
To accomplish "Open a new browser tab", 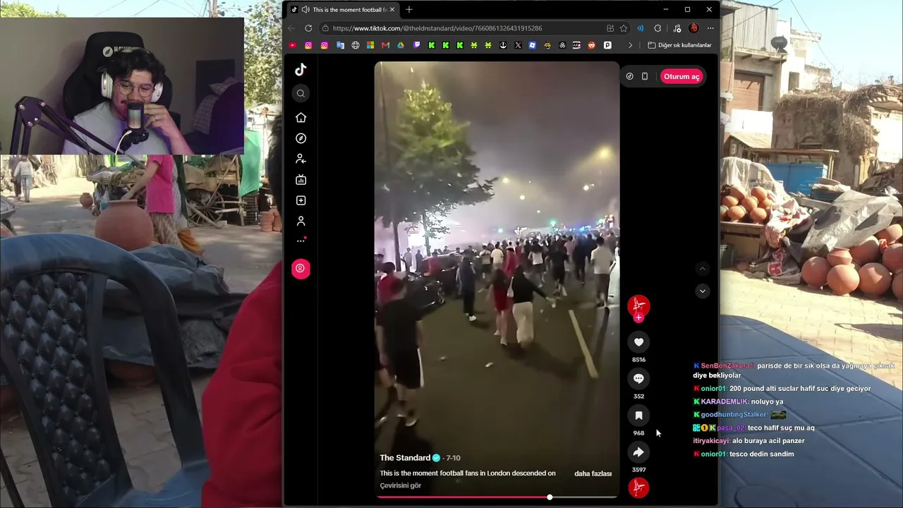I will click(x=409, y=9).
